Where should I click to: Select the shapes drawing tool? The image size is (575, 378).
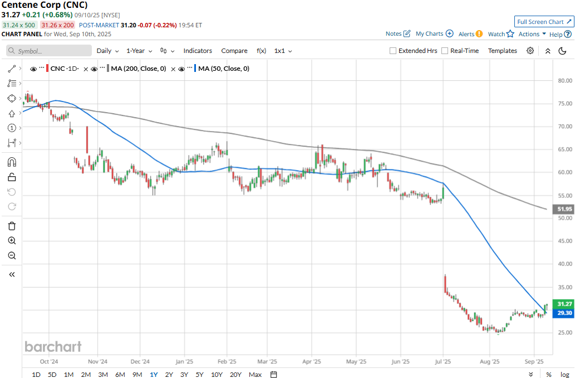point(12,99)
